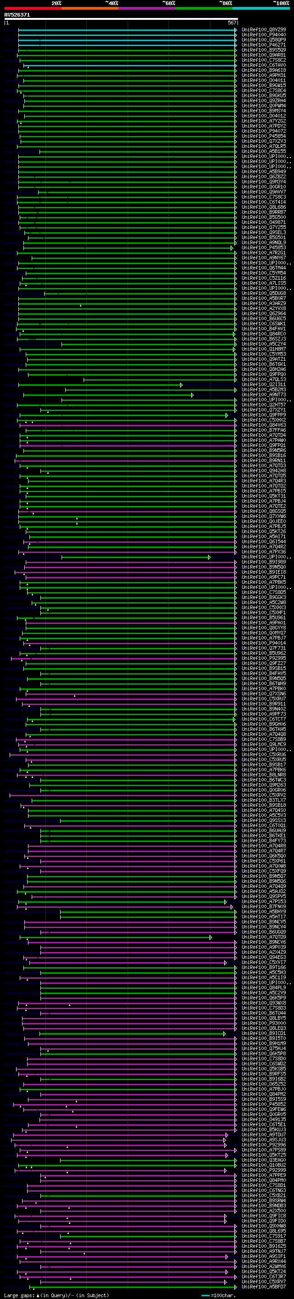Open hit UniRef100_Q6TM44
Screen dimensions: 294x1299
pyautogui.click(x=264, y=268)
